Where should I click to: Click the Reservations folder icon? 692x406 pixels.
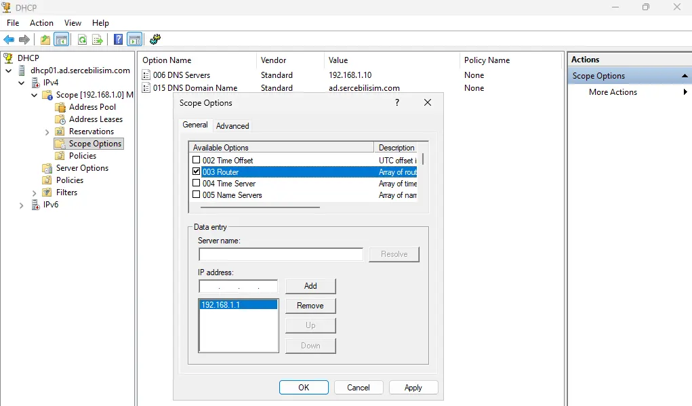coord(60,131)
